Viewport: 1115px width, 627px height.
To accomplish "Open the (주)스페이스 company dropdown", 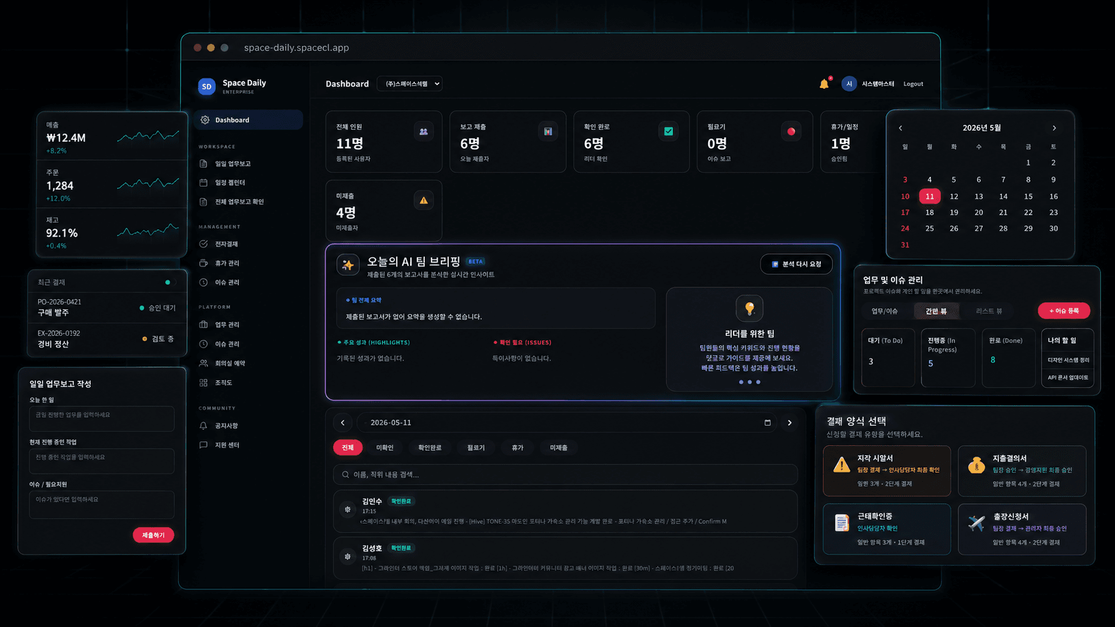I will [x=409, y=84].
